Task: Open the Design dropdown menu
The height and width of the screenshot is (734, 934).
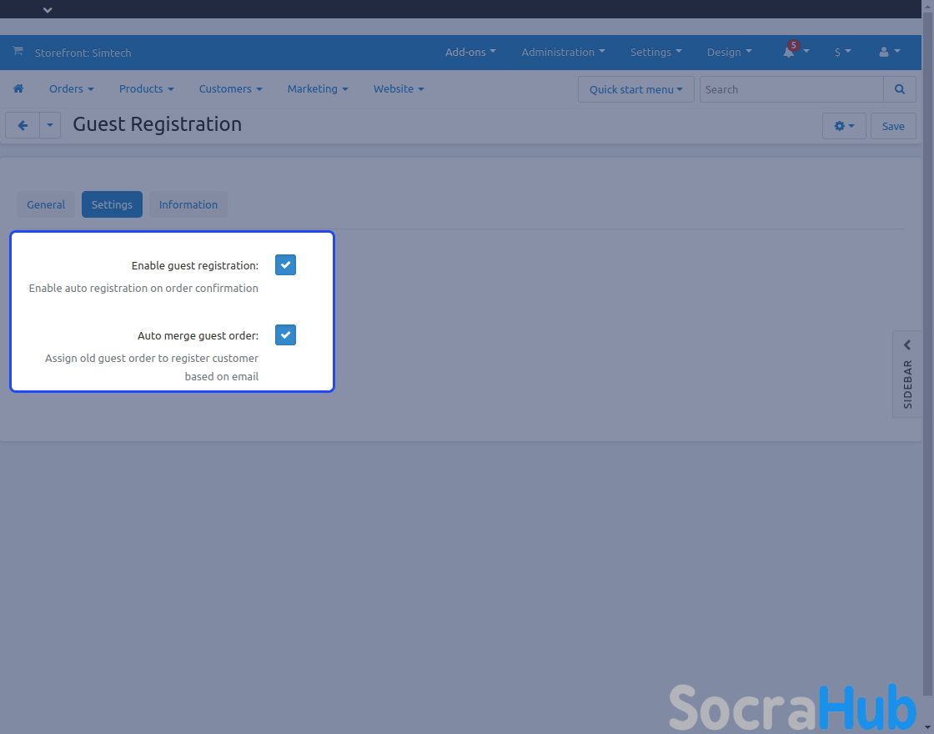Action: point(729,52)
